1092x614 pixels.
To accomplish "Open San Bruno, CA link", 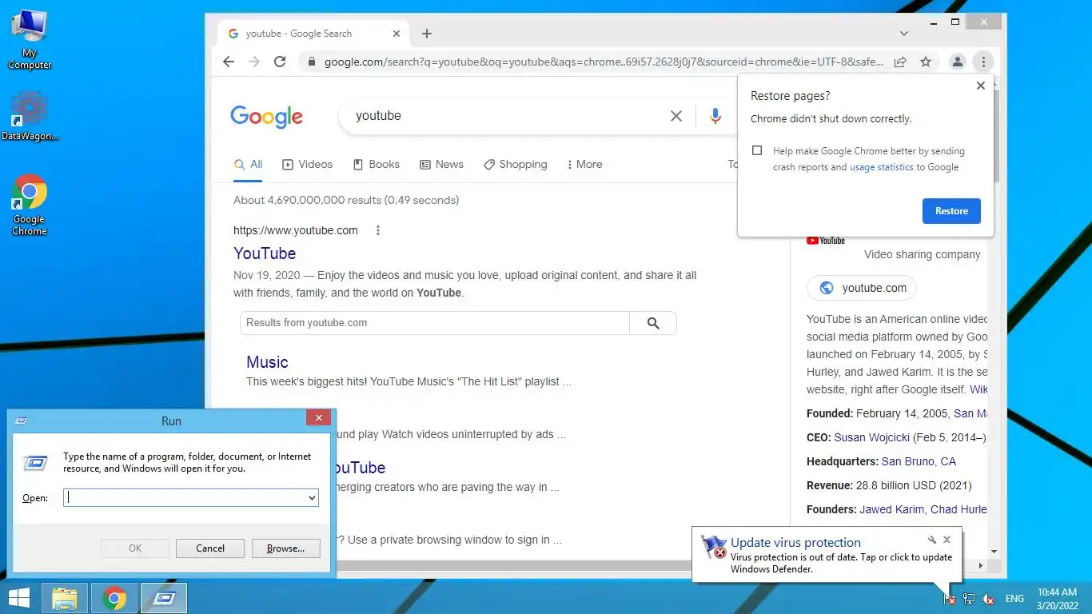I will pos(919,461).
